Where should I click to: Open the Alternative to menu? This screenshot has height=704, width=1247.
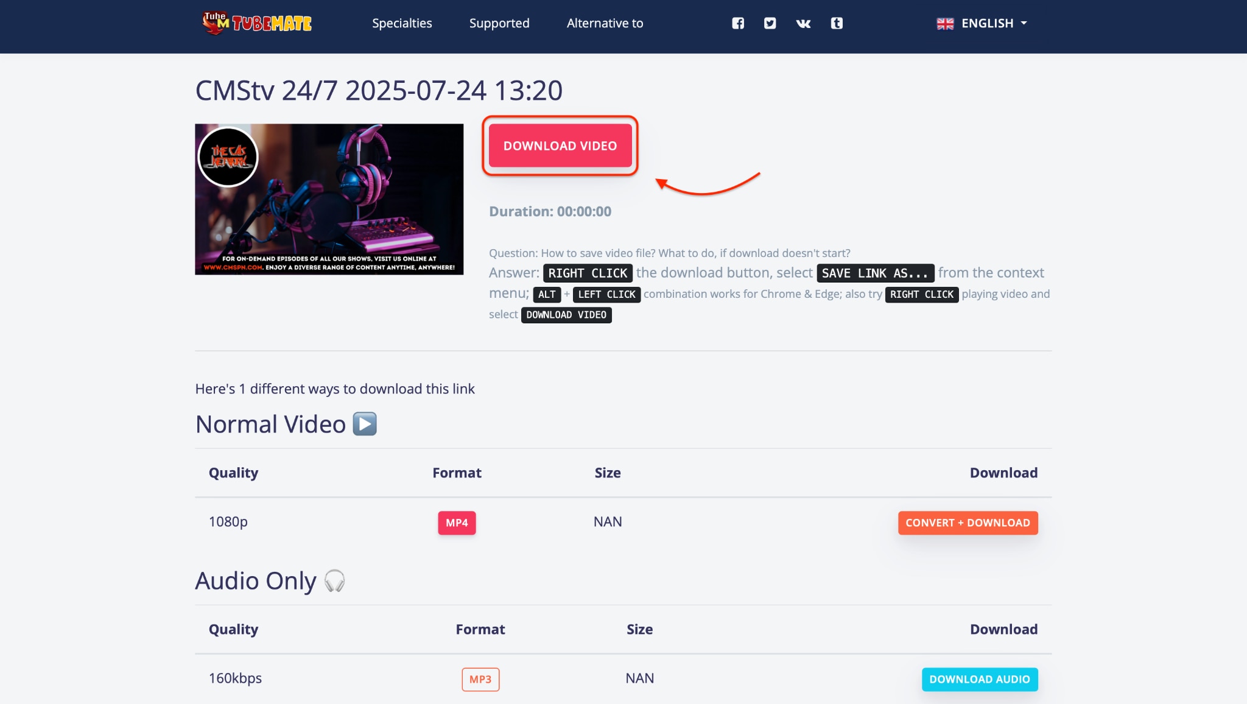[605, 23]
